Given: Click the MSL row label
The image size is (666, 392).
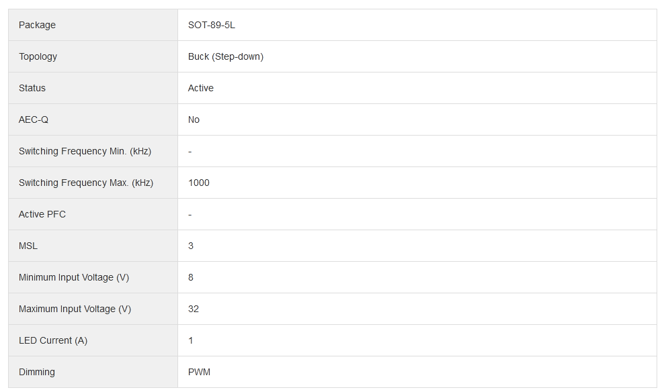Looking at the screenshot, I should pos(28,246).
